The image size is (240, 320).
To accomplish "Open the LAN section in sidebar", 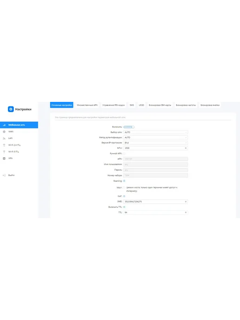I will click(19, 138).
